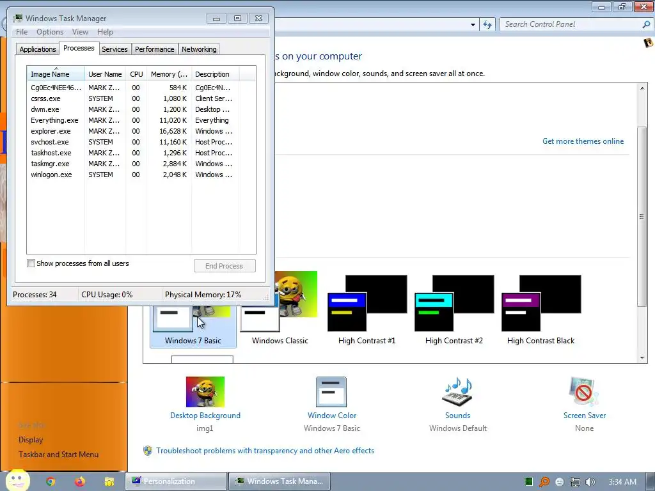Click the End Process button

click(225, 266)
